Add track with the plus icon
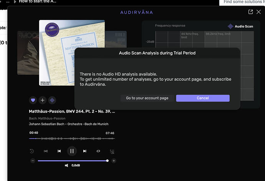This screenshot has width=265, height=181. pyautogui.click(x=43, y=100)
